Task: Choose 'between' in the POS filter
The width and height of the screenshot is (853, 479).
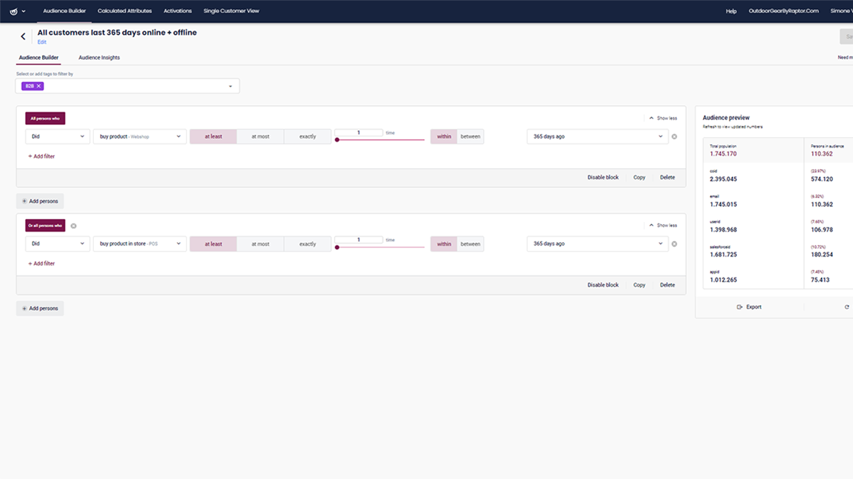Action: pos(470,244)
